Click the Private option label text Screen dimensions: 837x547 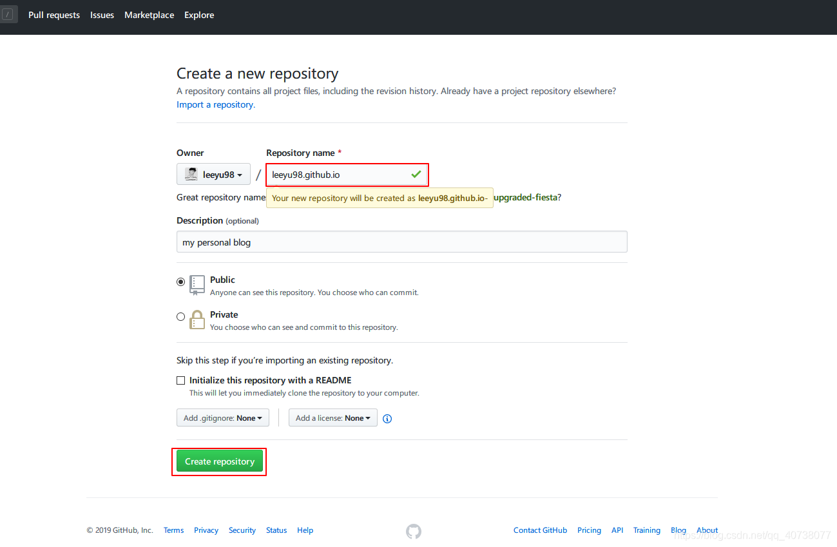coord(224,314)
